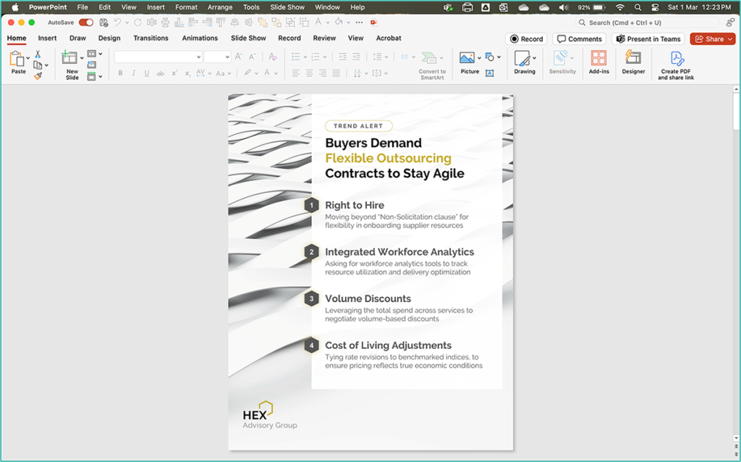The width and height of the screenshot is (741, 462).
Task: Toggle italic formatting
Action: 133,72
